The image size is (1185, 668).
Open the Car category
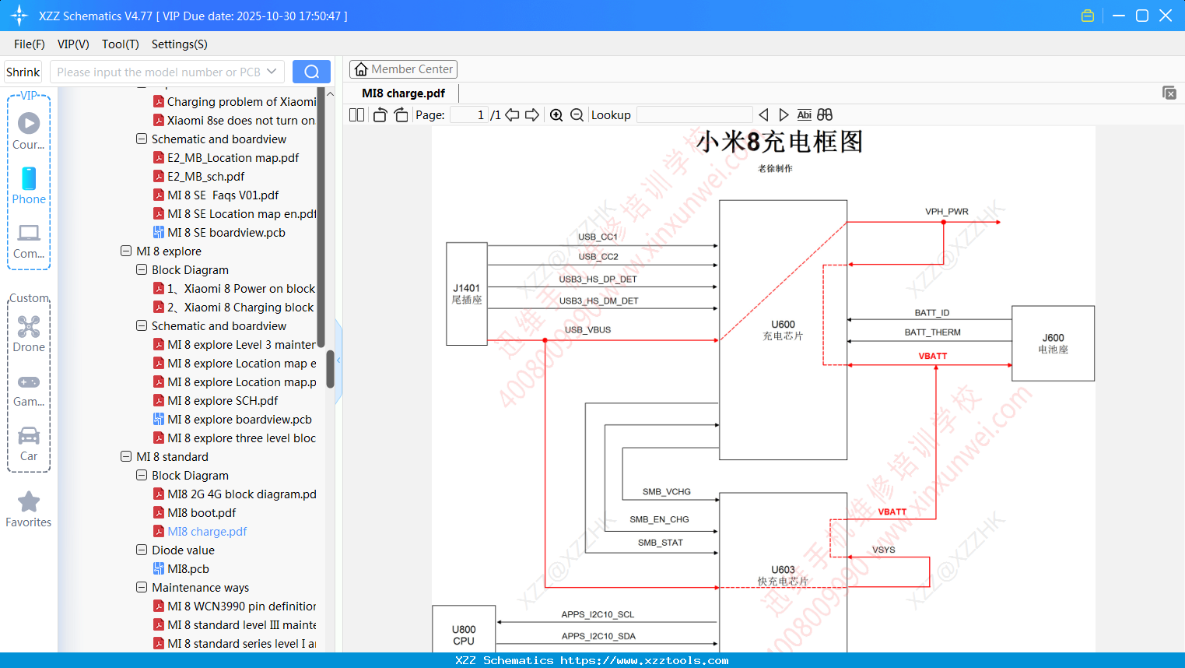(x=29, y=444)
